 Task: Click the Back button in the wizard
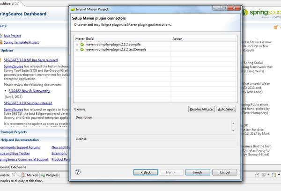146,172
